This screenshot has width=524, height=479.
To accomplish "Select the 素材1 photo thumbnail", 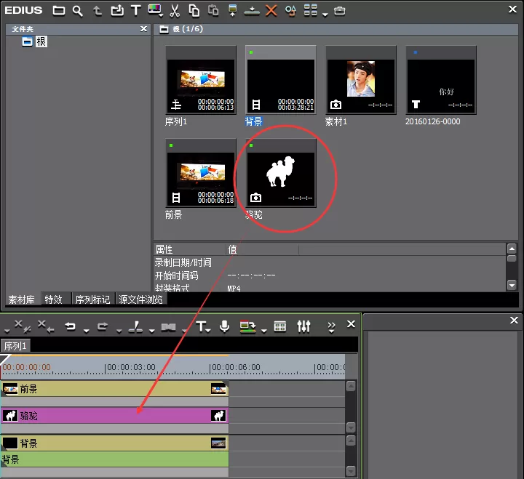I will (x=361, y=80).
